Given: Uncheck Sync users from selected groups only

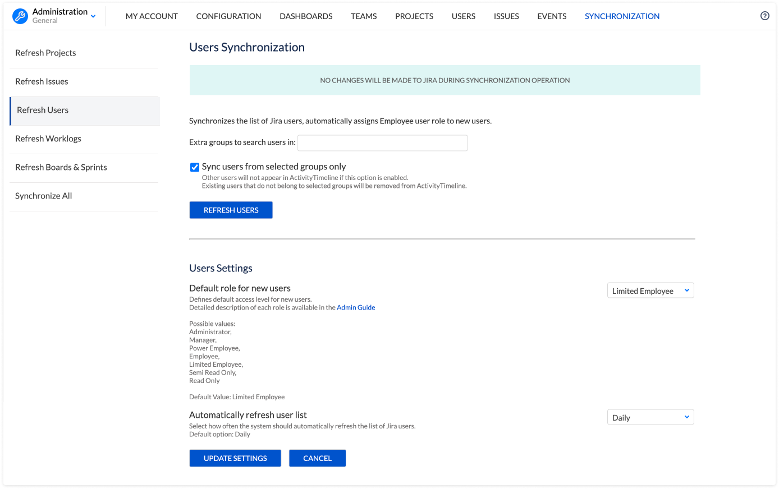Looking at the screenshot, I should pyautogui.click(x=195, y=167).
